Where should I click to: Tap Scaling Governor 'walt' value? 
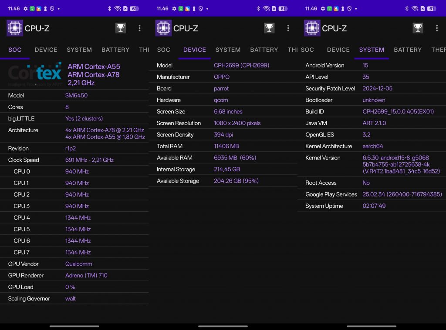pos(70,298)
